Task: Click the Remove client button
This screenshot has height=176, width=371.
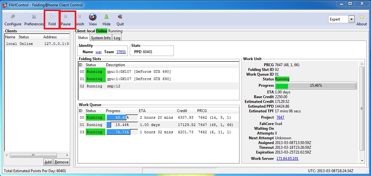Action: tap(61, 162)
